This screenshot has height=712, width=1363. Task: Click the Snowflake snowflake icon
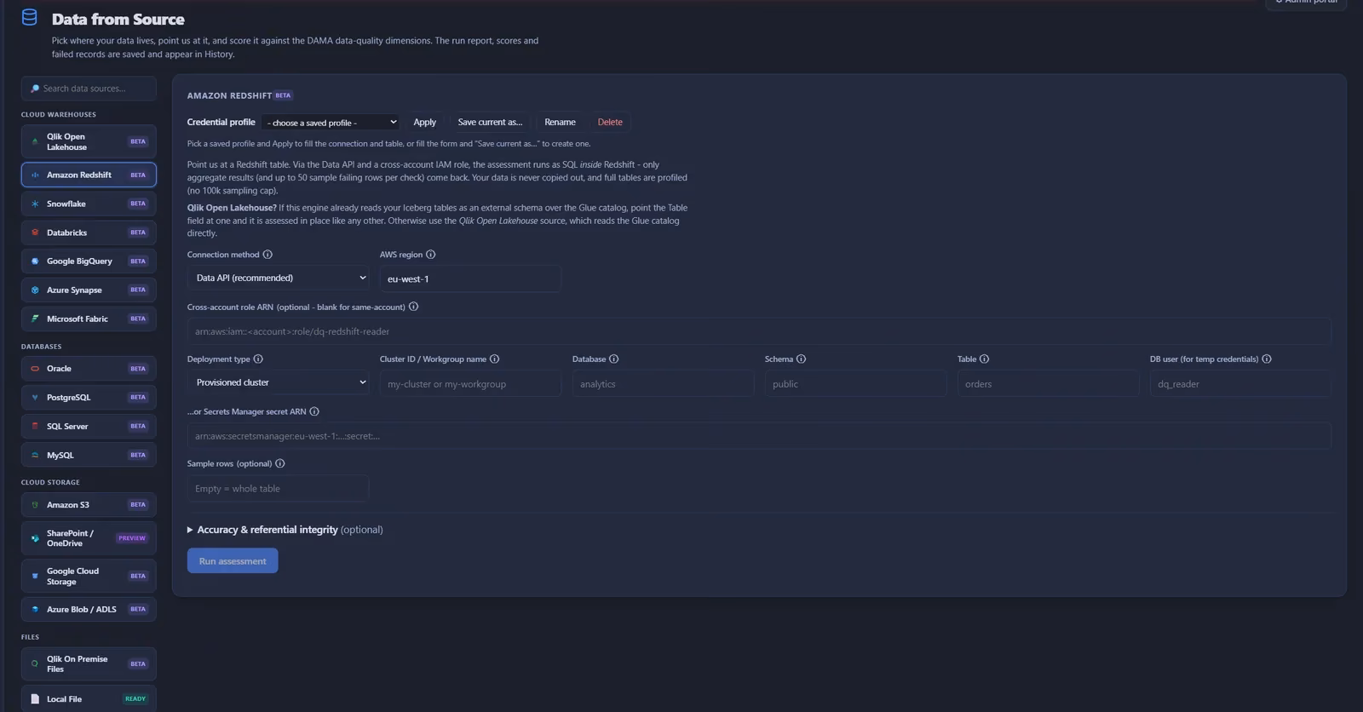[x=35, y=204]
